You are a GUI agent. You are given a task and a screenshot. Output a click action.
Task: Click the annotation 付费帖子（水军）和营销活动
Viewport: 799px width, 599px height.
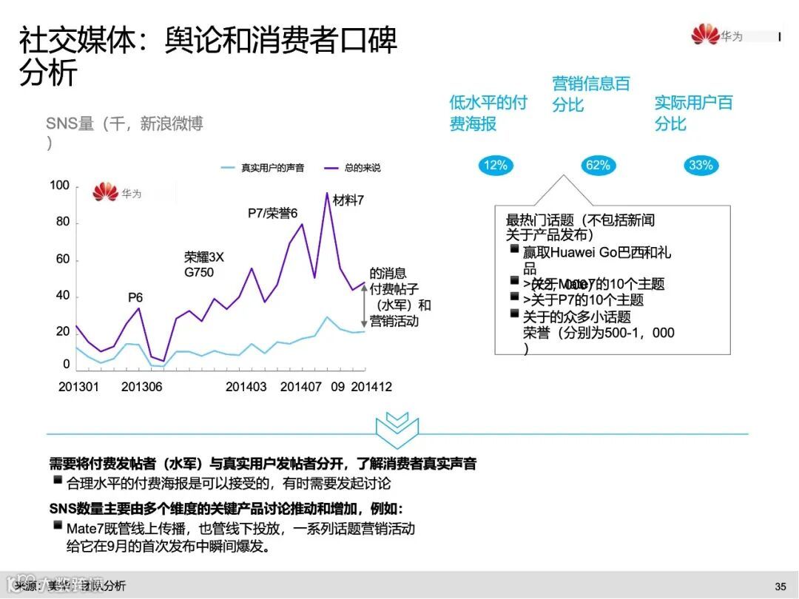coord(400,305)
